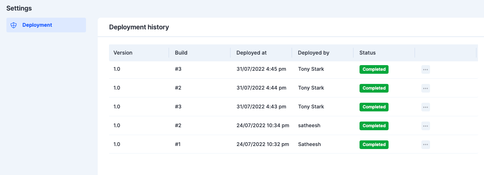Click the Deployment history heading
The height and width of the screenshot is (175, 484).
pos(139,27)
